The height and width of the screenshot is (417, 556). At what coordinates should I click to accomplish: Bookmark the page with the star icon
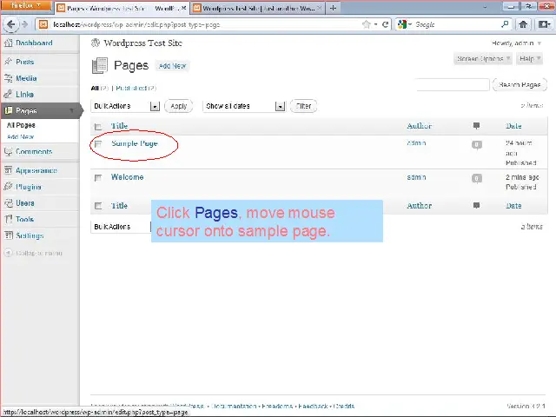(366, 24)
